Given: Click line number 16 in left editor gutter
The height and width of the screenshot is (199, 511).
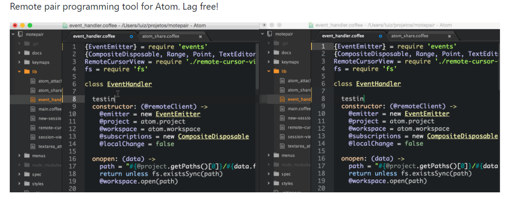Looking at the screenshot, I should pos(72,159).
